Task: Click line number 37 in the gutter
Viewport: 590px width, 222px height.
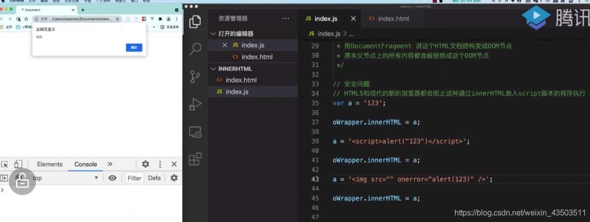Action: click(315, 122)
